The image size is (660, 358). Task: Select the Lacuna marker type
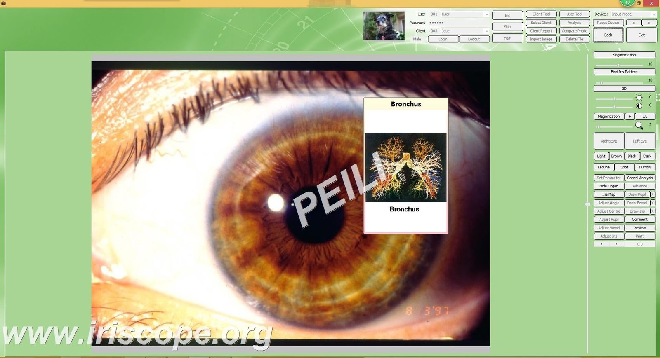tap(603, 167)
